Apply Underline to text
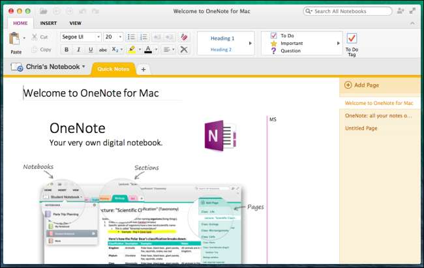This screenshot has height=268, width=424. pyautogui.click(x=91, y=50)
